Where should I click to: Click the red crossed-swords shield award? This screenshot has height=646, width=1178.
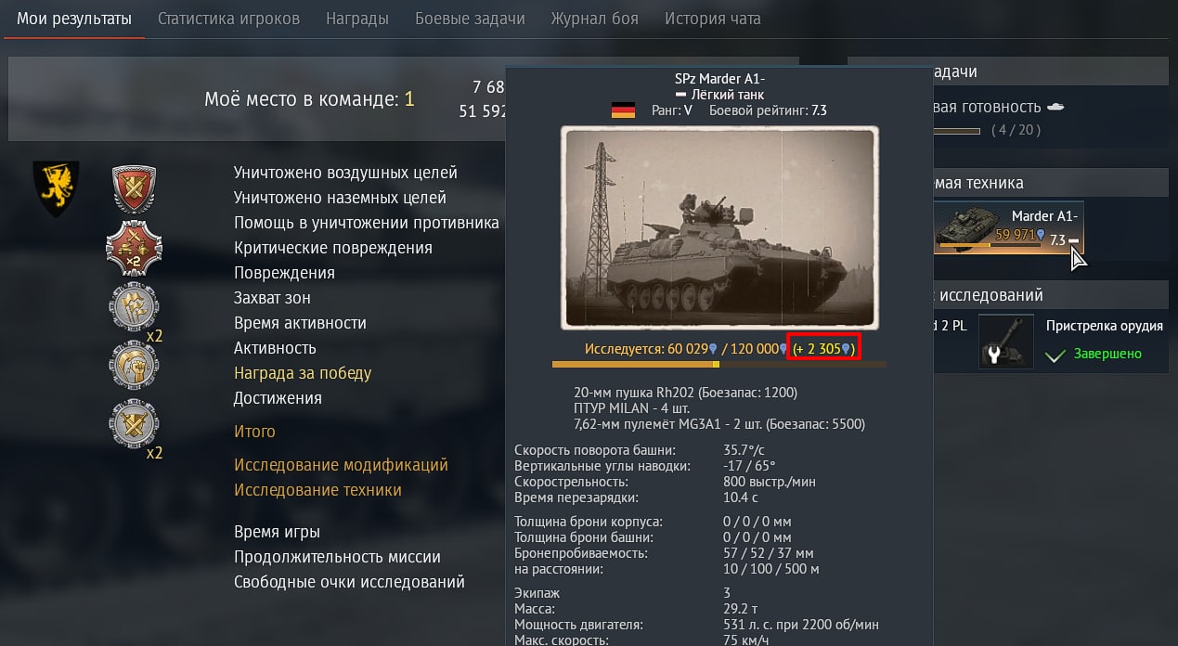(134, 189)
